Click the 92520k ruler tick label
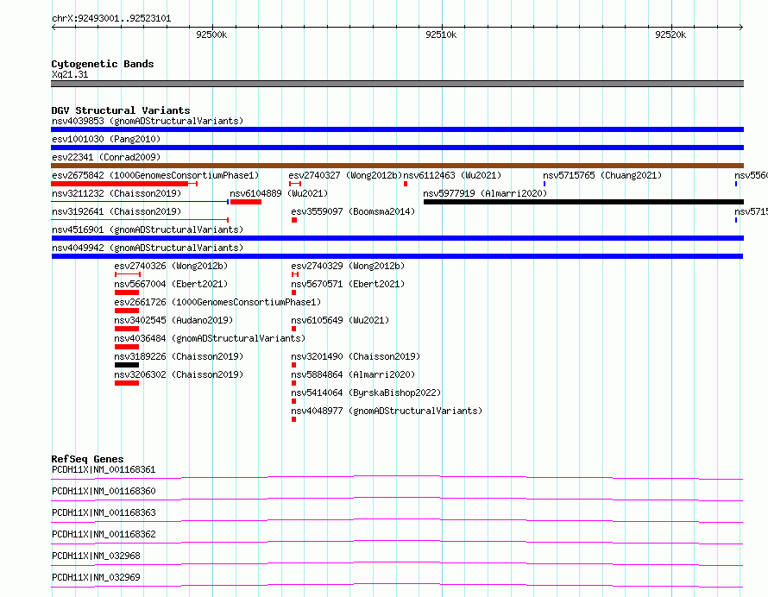 (x=670, y=35)
